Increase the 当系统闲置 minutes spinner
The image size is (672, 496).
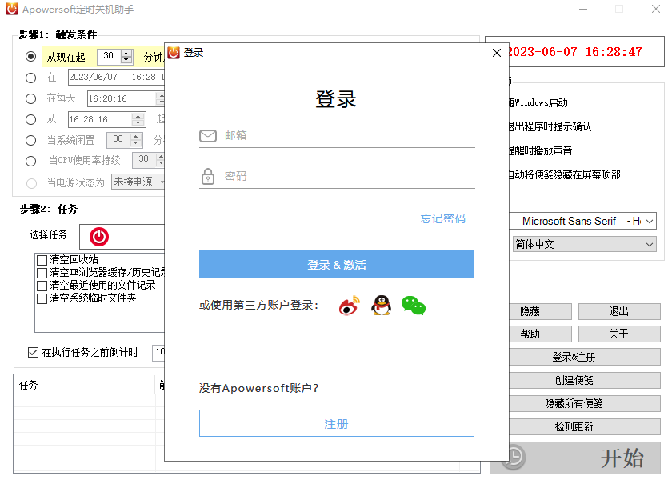[x=135, y=136]
